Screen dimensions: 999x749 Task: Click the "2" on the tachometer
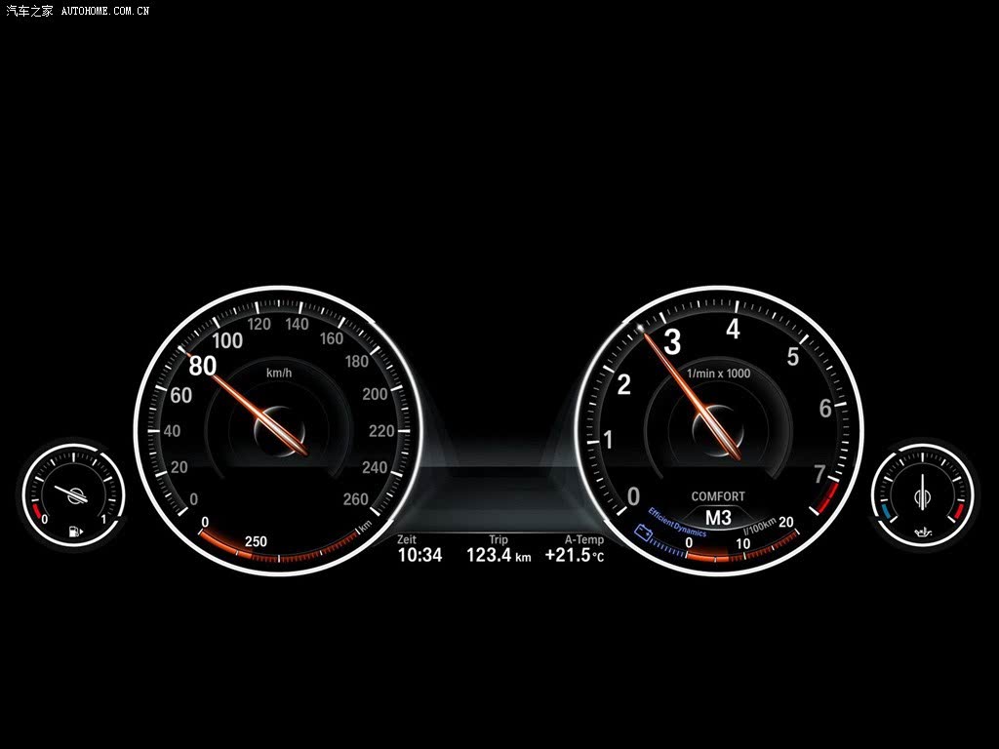click(624, 384)
